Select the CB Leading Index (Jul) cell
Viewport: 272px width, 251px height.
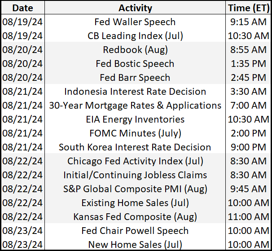(x=135, y=35)
